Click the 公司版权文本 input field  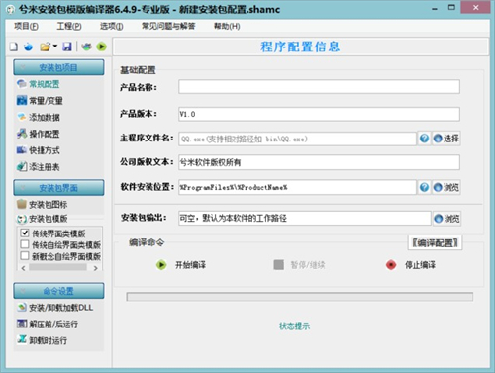click(x=319, y=162)
